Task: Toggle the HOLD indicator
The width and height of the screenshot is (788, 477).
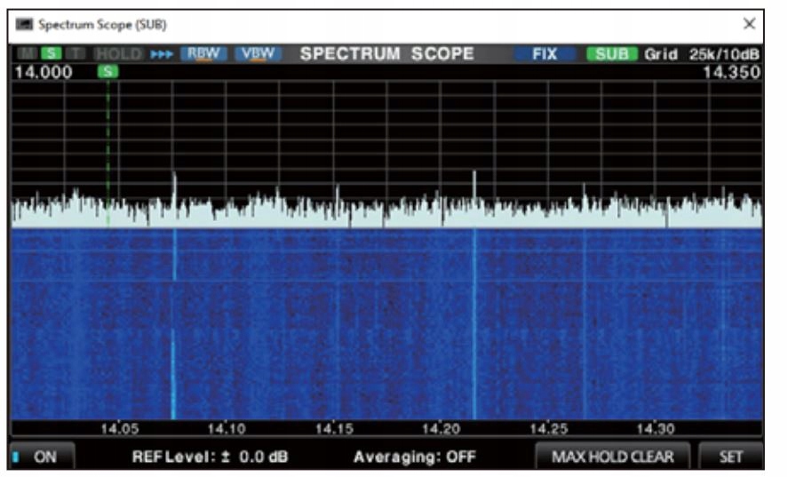Action: point(118,54)
